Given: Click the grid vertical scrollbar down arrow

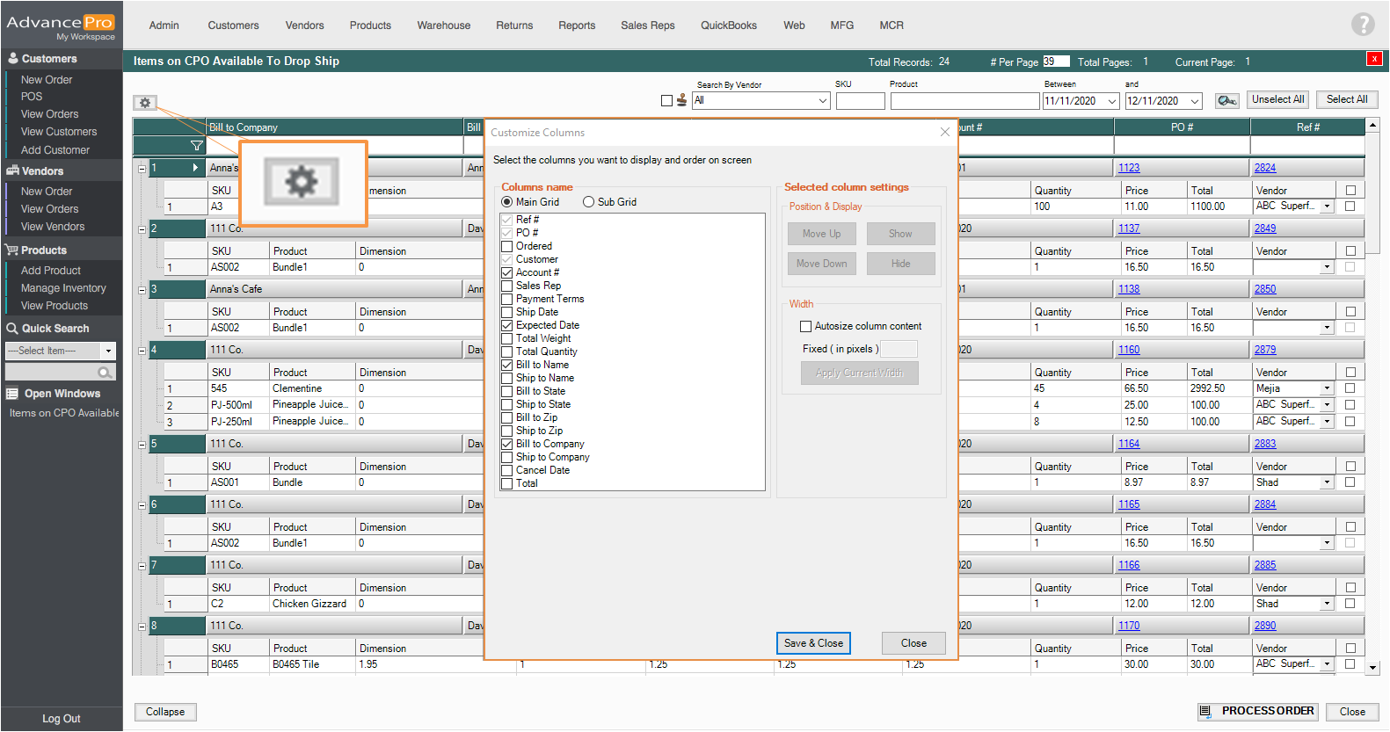Looking at the screenshot, I should [x=1372, y=668].
